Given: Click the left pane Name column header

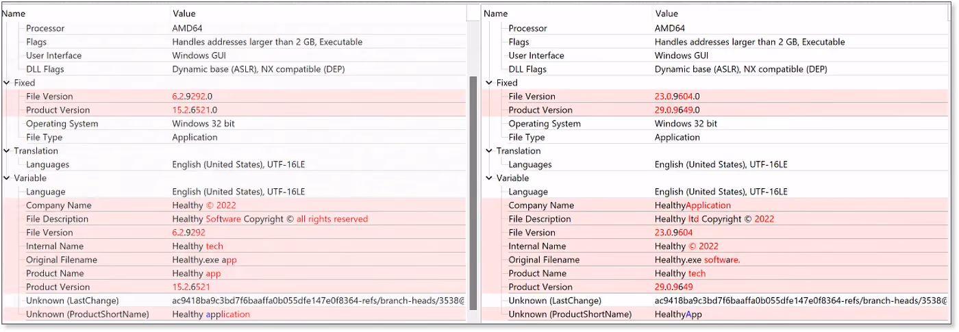Looking at the screenshot, I should (86, 13).
